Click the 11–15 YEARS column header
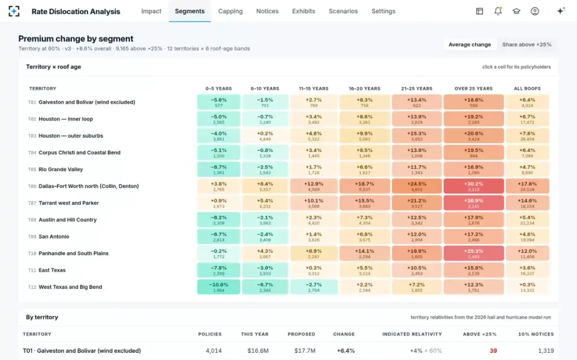The height and width of the screenshot is (360, 577). pos(314,88)
